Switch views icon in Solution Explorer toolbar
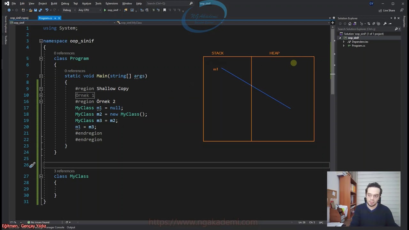 coord(355,24)
